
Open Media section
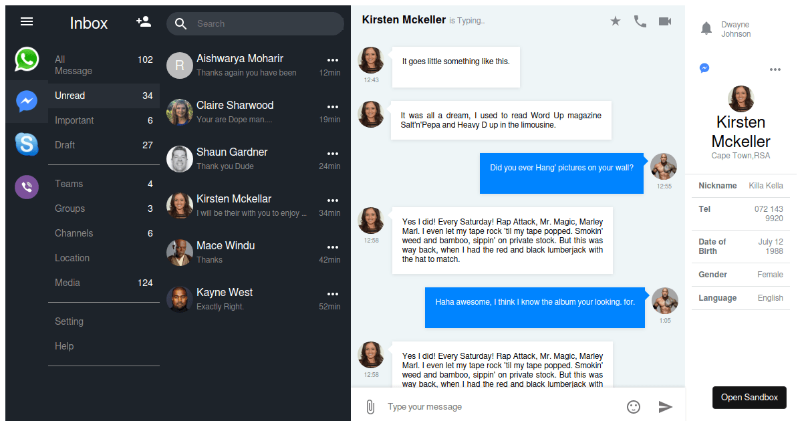point(104,283)
